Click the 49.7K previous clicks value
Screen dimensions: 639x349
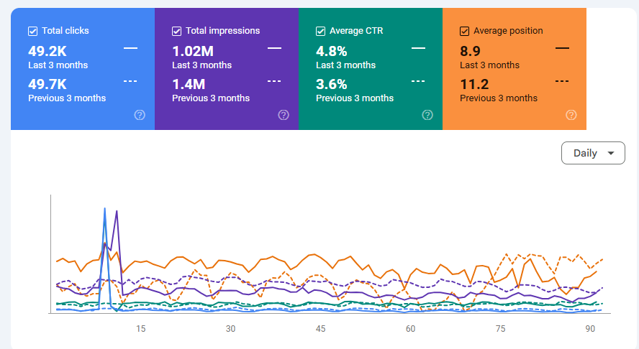coord(47,84)
